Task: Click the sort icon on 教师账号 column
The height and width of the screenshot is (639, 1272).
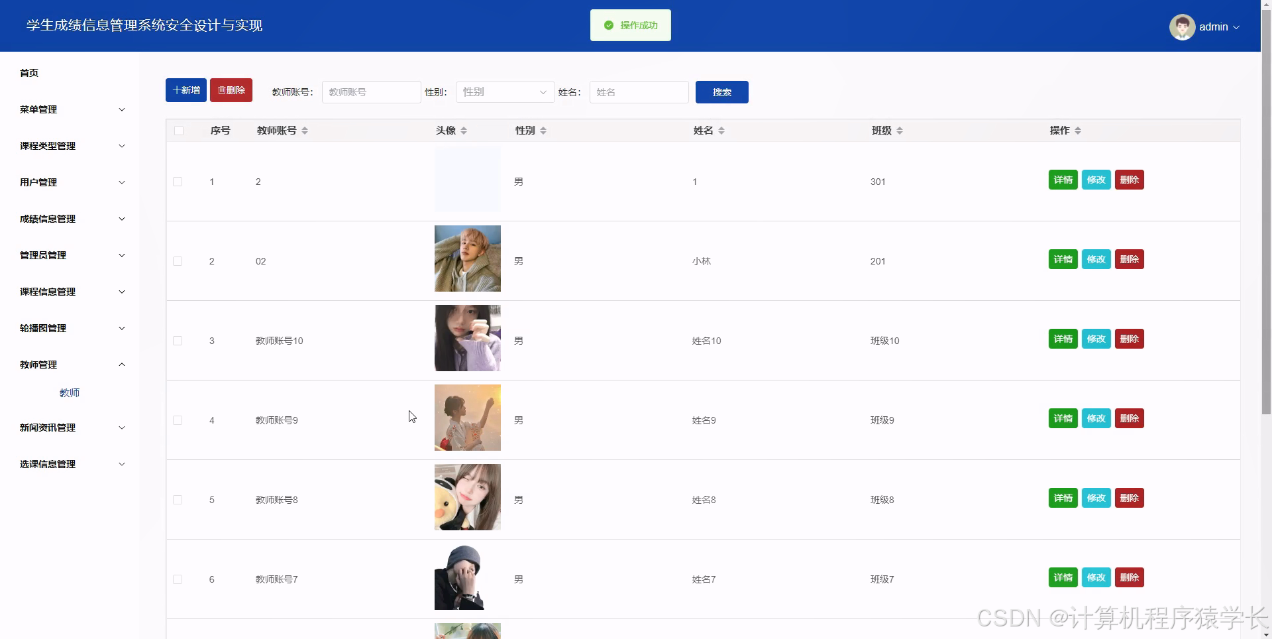Action: coord(305,131)
